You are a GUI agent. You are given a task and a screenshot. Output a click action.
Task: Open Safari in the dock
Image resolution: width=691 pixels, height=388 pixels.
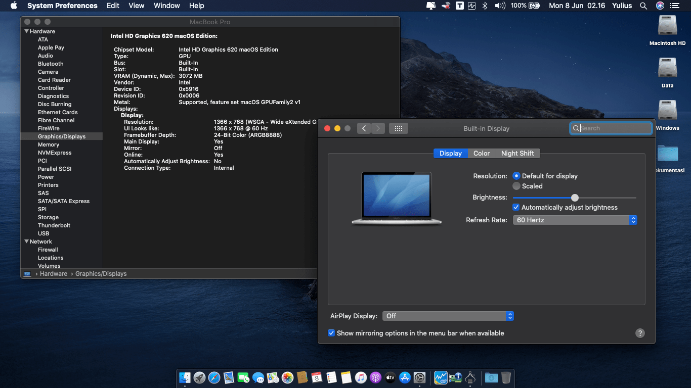tap(214, 377)
